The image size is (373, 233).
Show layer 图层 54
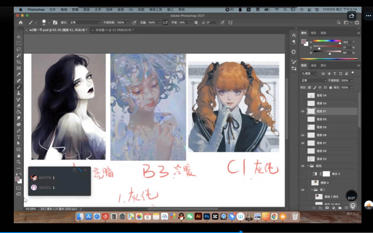click(x=303, y=95)
